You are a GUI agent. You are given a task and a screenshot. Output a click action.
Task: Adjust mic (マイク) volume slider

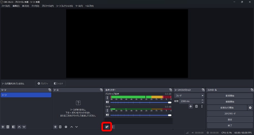coord(141,115)
